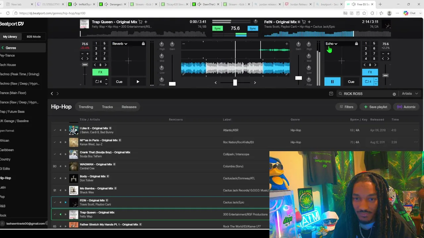Increase left deck loop length

[106, 80]
